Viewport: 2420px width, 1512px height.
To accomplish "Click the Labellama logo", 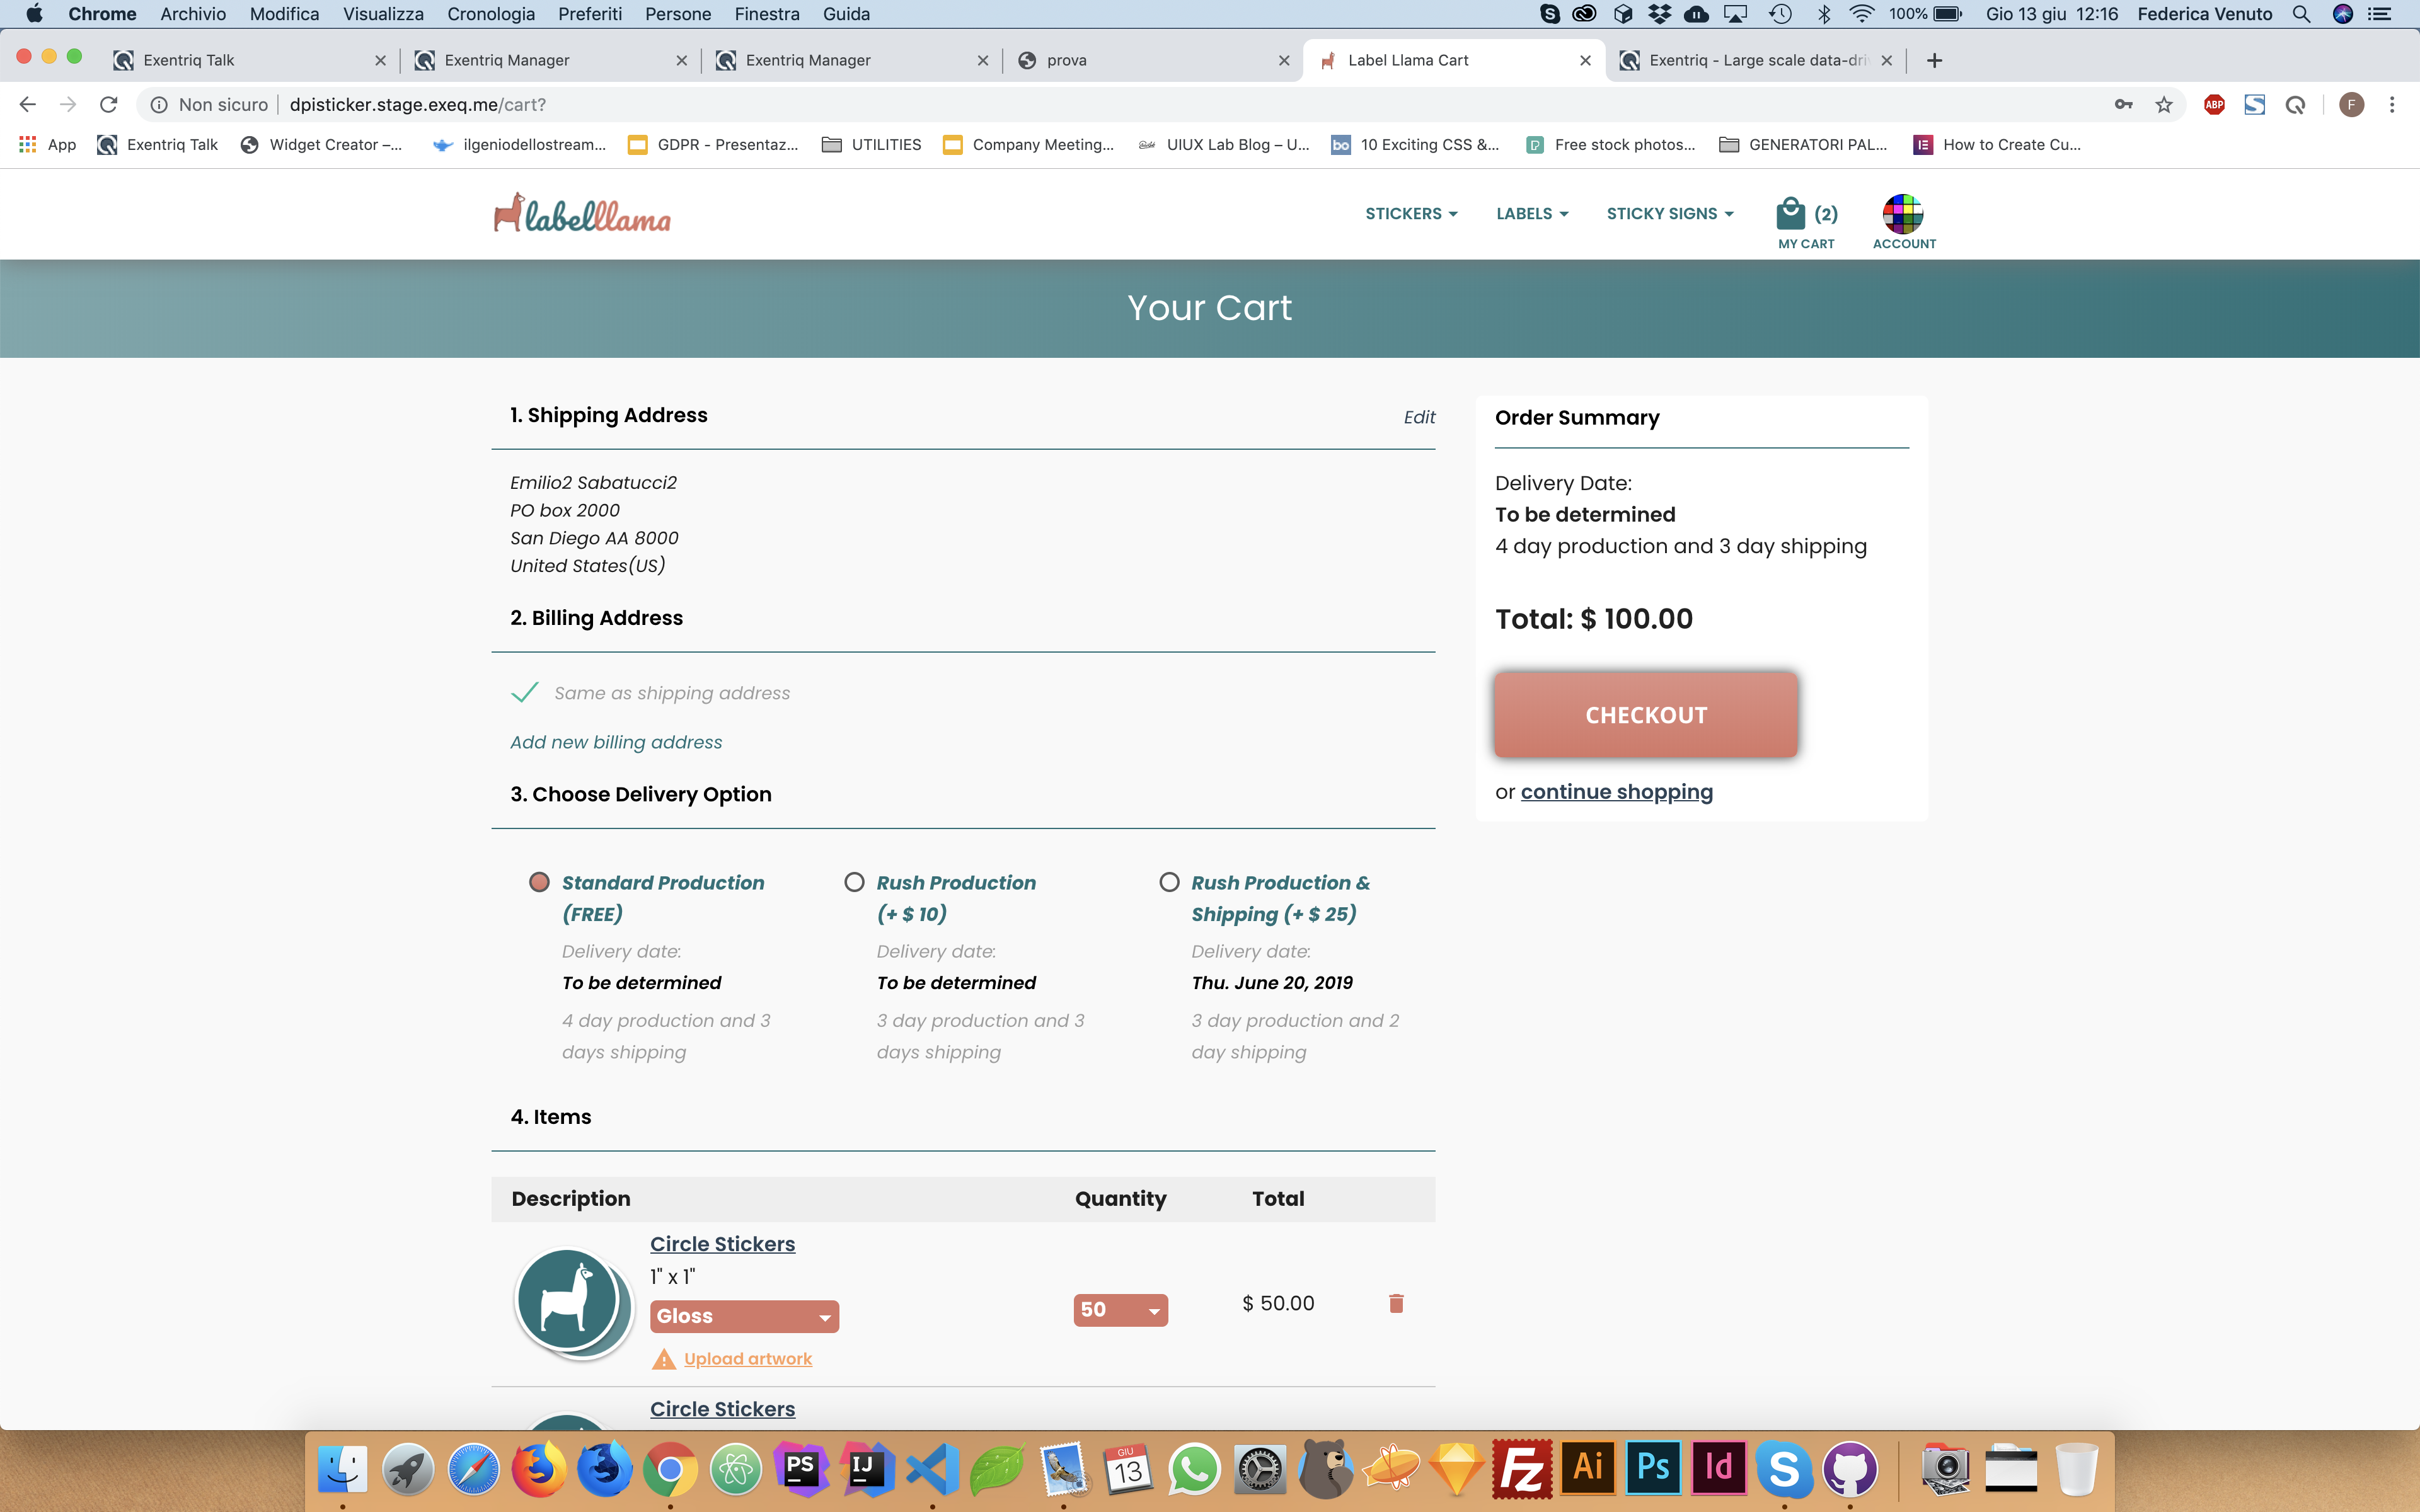I will [x=582, y=214].
